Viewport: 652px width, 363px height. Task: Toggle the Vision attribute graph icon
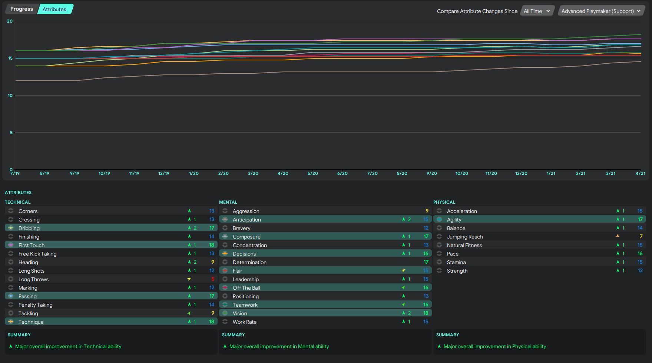225,313
